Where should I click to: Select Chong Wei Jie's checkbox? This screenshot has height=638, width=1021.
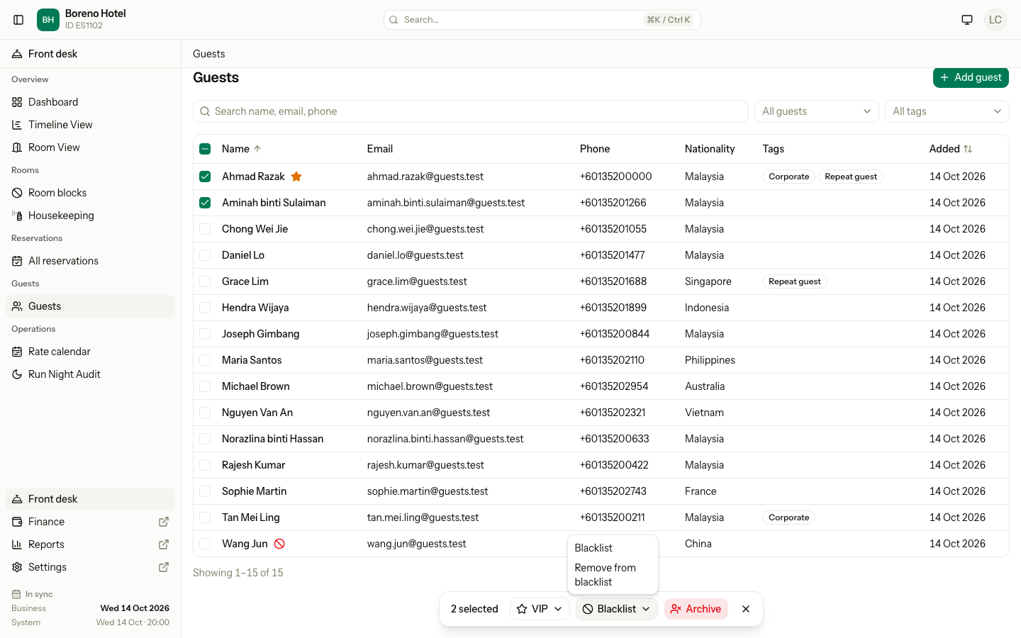(x=205, y=229)
